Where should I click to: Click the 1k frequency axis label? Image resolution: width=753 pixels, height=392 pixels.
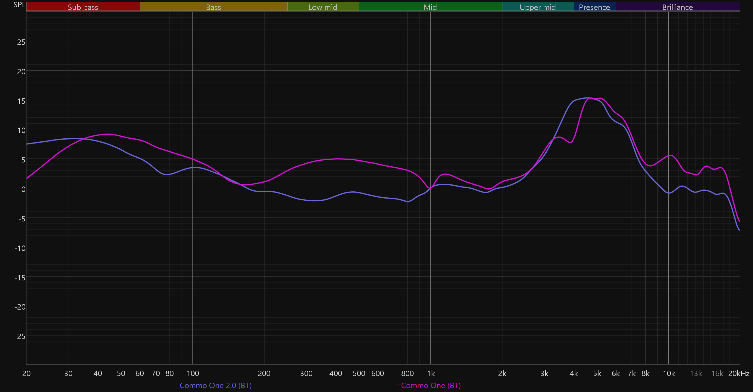[x=431, y=373]
